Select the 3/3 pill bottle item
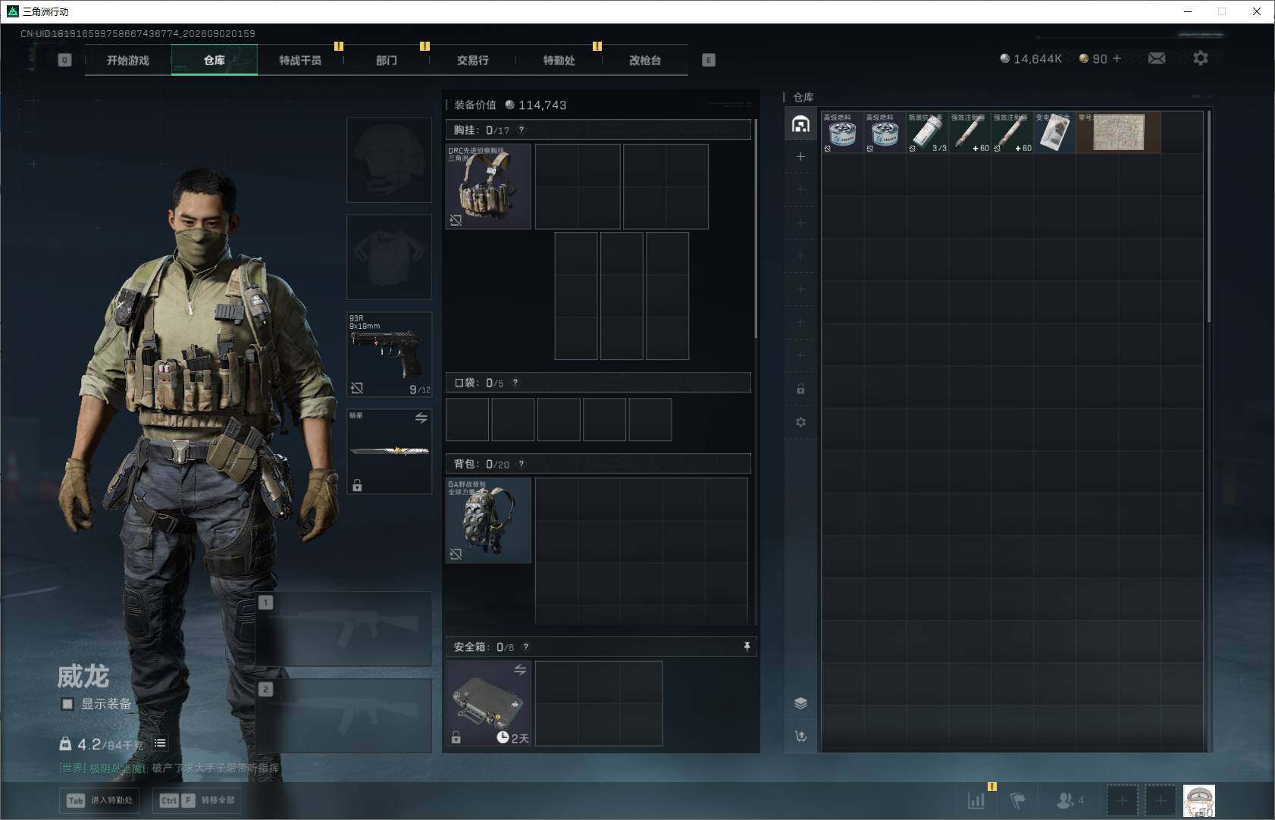Image resolution: width=1275 pixels, height=820 pixels. (927, 133)
